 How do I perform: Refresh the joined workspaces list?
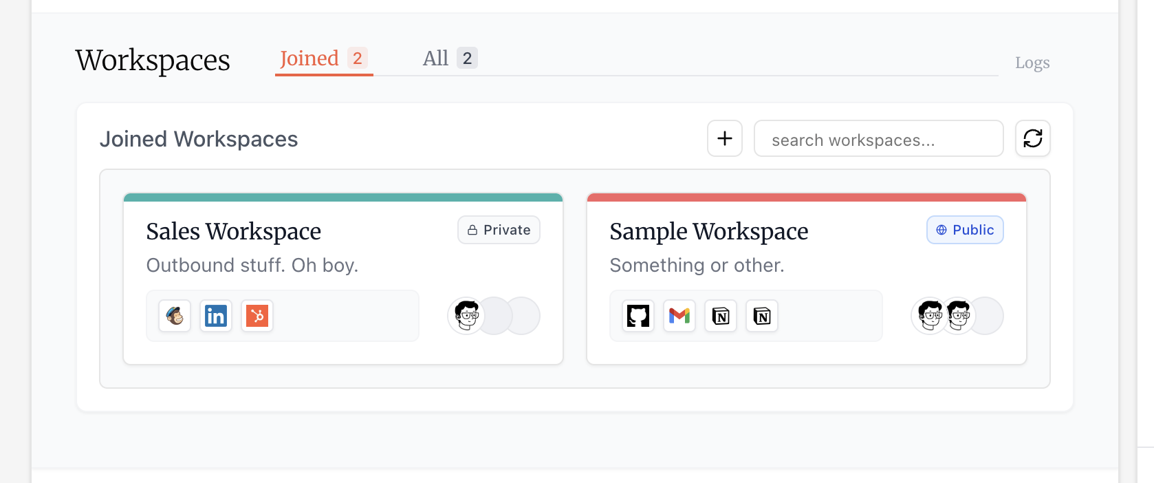(x=1032, y=139)
